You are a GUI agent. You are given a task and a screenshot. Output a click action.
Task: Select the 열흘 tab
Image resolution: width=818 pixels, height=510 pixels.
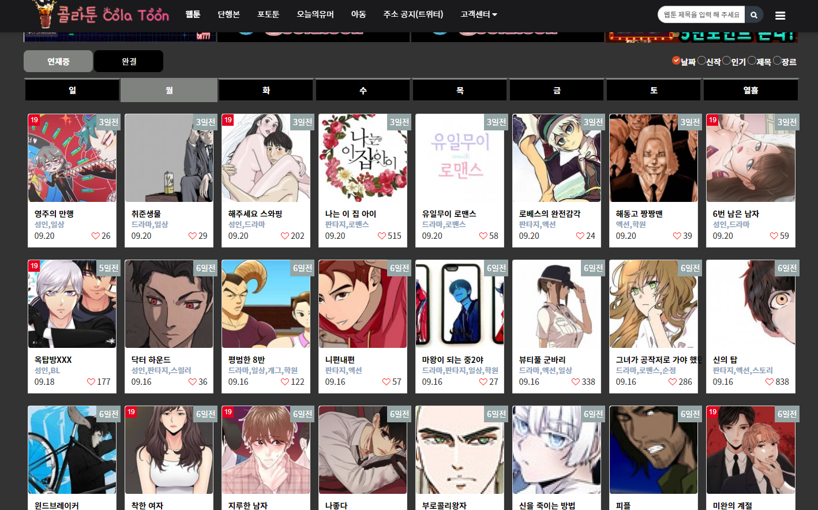[751, 91]
